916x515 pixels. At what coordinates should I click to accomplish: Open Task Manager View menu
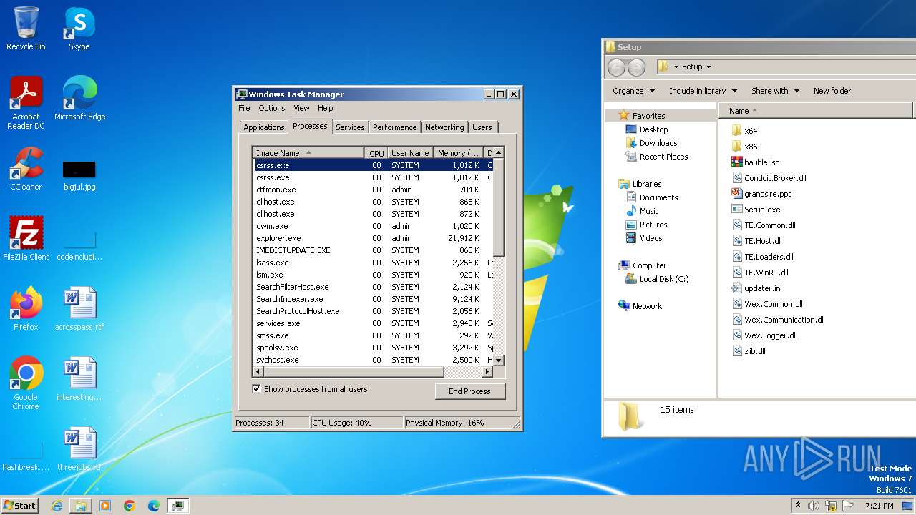[x=301, y=108]
